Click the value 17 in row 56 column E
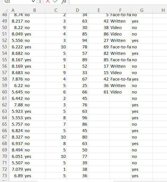 (x=99, y=66)
